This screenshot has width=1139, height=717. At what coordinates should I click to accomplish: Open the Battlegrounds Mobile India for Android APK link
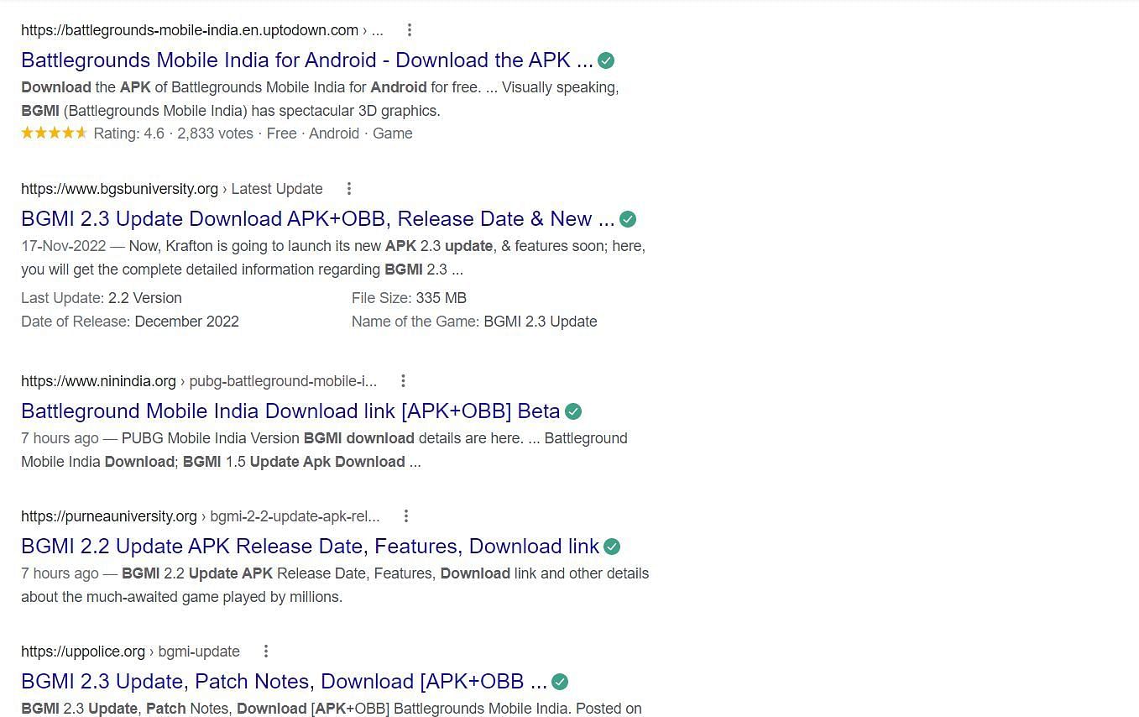point(307,60)
